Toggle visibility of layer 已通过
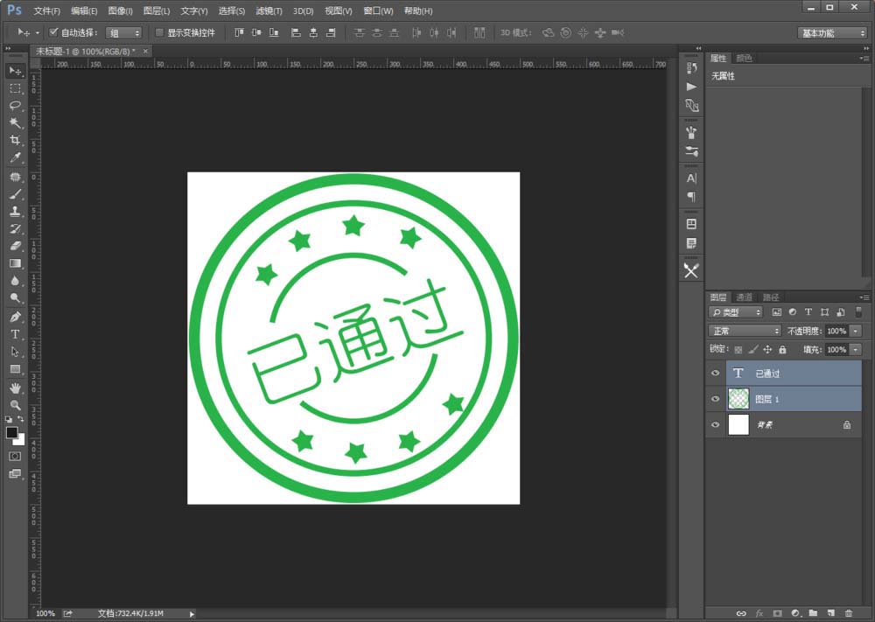Image resolution: width=875 pixels, height=622 pixels. coord(716,374)
